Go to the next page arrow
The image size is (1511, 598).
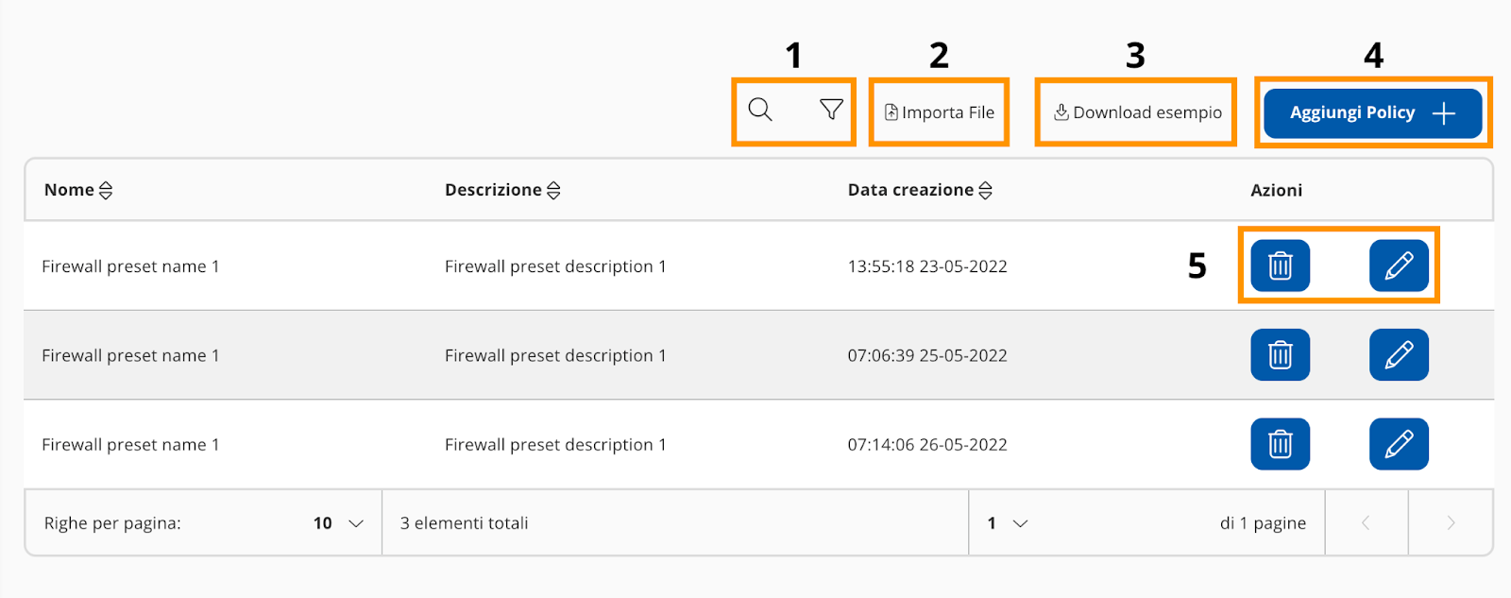coord(1451,522)
